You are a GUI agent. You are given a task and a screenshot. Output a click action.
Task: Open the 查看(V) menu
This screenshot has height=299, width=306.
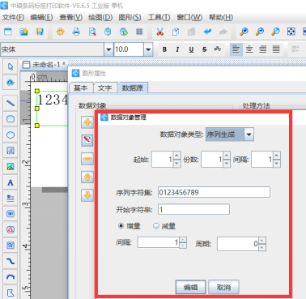(x=70, y=18)
